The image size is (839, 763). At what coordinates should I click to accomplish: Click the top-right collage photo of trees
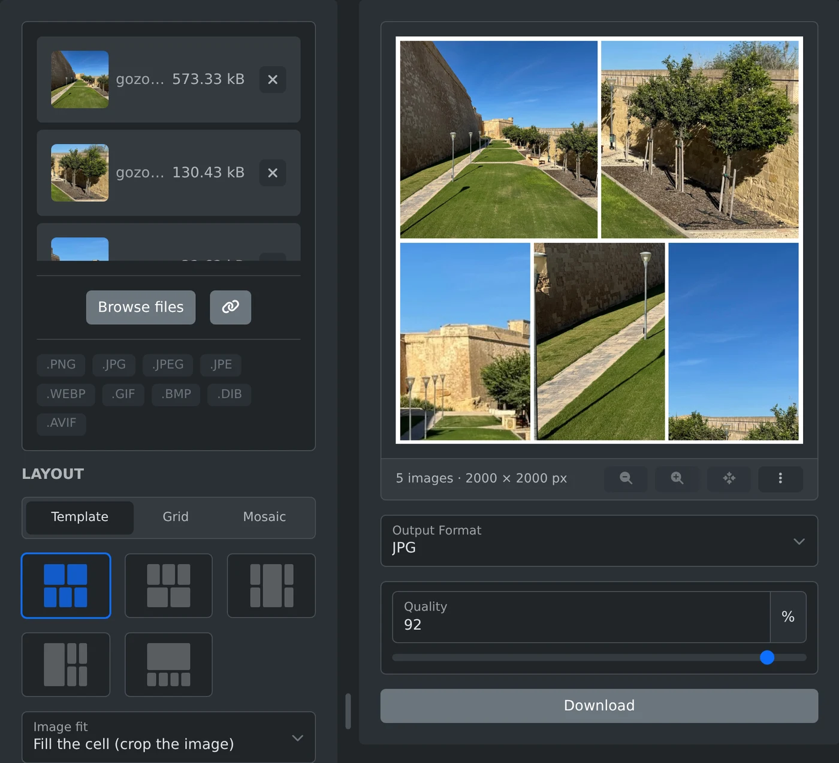click(700, 140)
